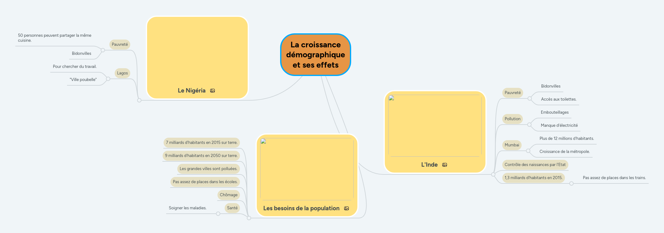Click the image icon next to Le Nigéria
Image resolution: width=664 pixels, height=233 pixels.
(x=213, y=91)
